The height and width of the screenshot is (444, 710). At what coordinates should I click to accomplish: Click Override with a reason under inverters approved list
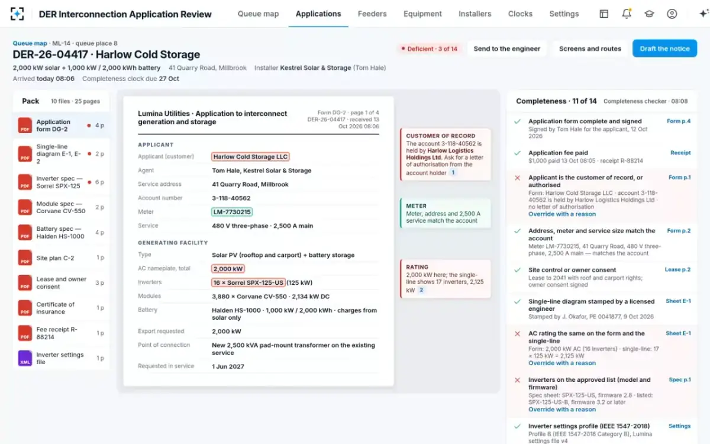coord(562,409)
